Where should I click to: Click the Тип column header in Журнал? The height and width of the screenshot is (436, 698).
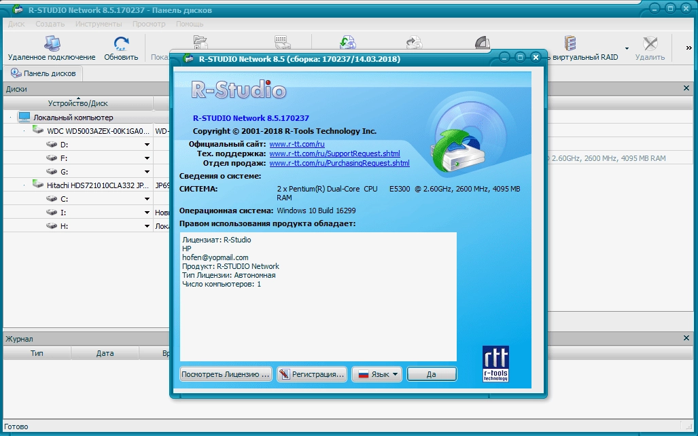click(x=37, y=353)
